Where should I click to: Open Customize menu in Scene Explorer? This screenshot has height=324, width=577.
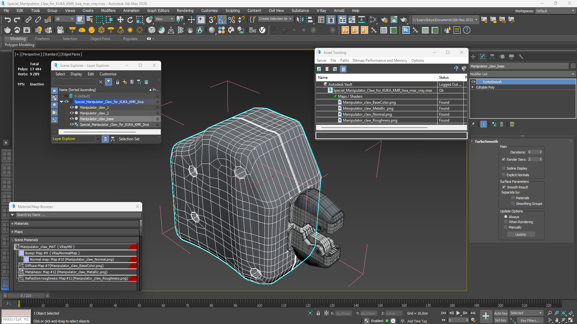(108, 74)
